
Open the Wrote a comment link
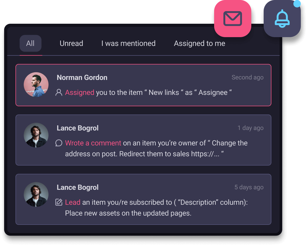point(93,143)
